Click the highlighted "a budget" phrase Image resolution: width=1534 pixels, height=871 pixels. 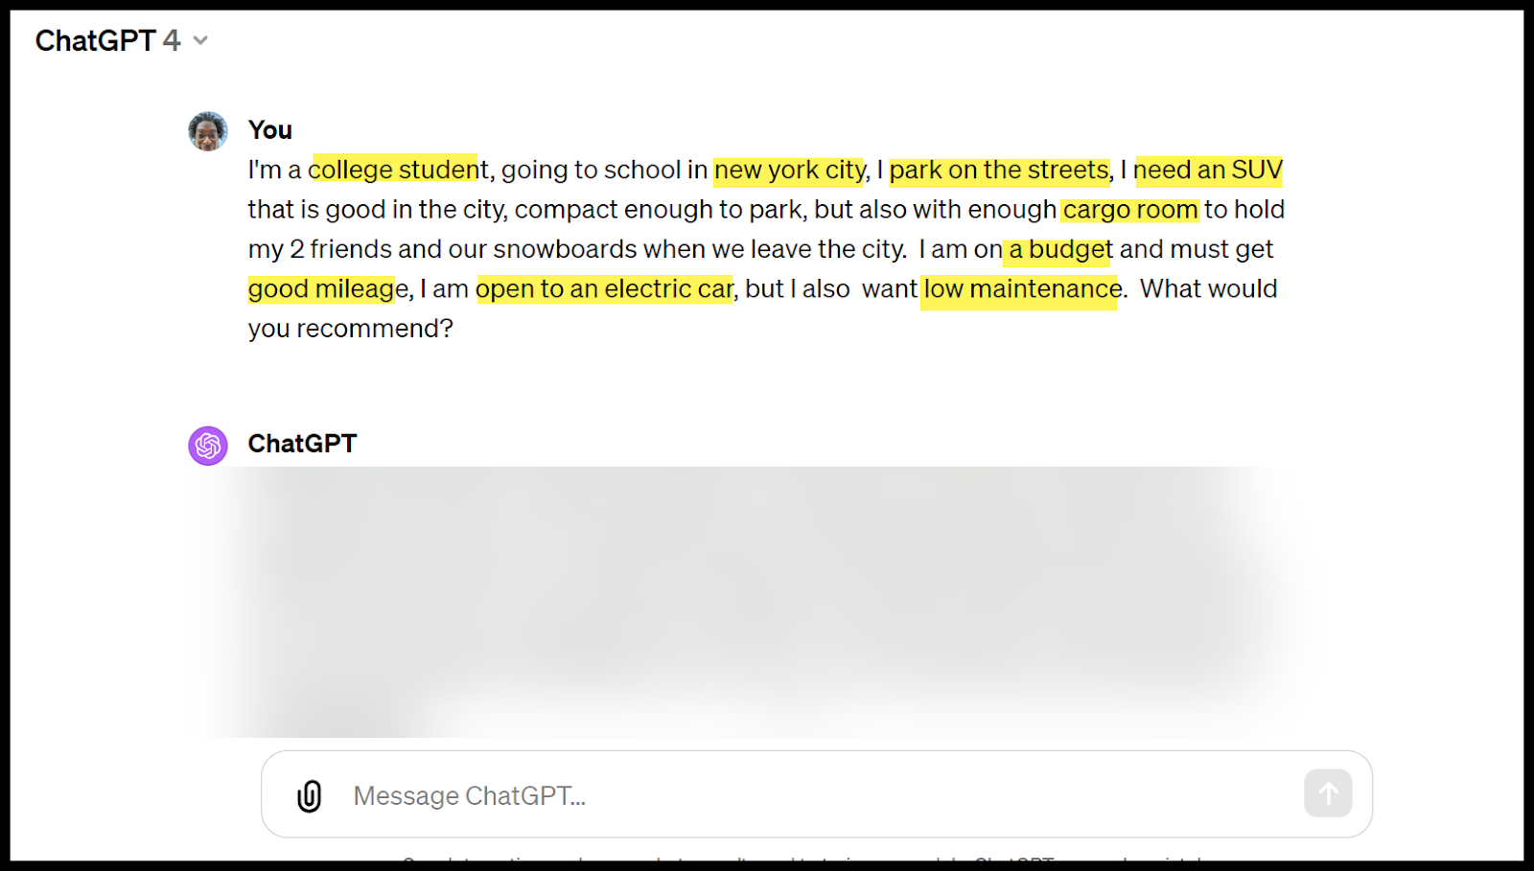click(1058, 249)
